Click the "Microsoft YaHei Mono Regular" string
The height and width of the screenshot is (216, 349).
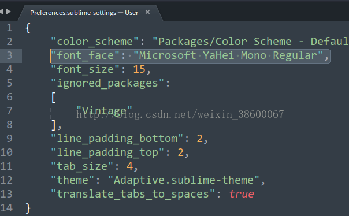click(228, 55)
